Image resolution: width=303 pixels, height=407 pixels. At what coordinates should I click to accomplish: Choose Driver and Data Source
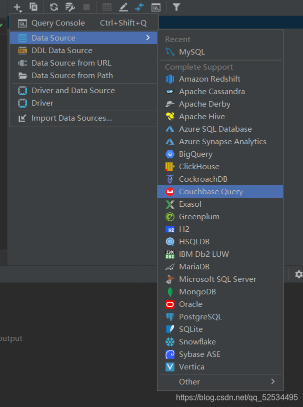click(x=83, y=91)
